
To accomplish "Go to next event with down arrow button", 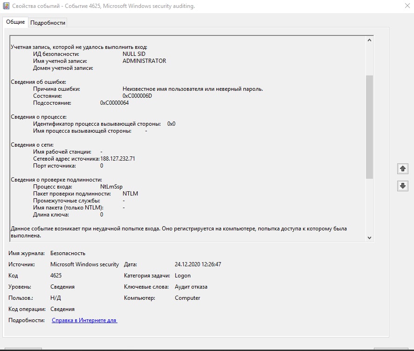I will coord(403,186).
